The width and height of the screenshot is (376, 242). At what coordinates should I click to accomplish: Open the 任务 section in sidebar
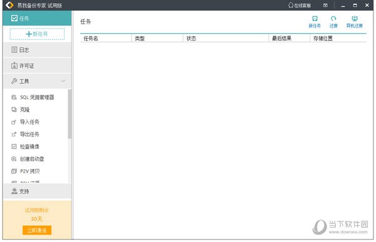(37, 18)
